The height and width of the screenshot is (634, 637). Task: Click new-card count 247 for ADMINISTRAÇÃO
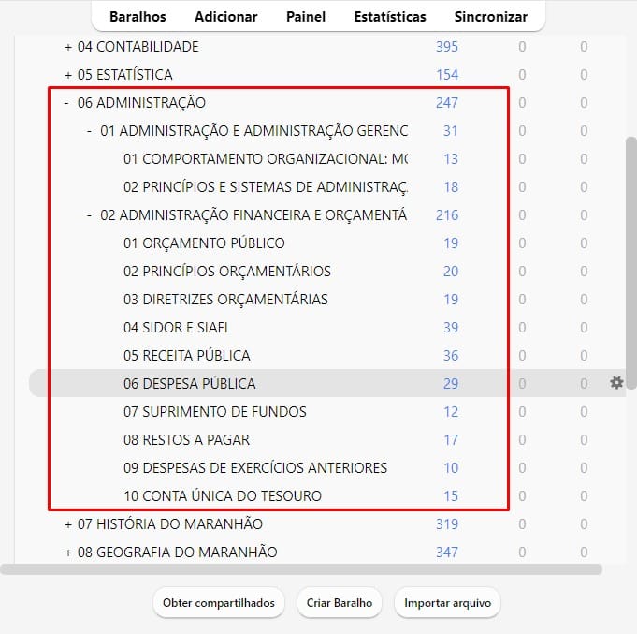click(x=447, y=103)
